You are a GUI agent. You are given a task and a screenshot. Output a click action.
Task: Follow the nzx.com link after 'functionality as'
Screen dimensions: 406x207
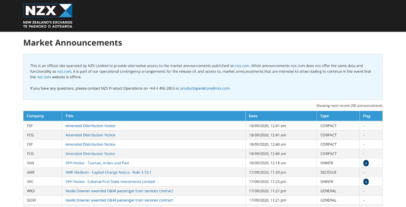64,72
